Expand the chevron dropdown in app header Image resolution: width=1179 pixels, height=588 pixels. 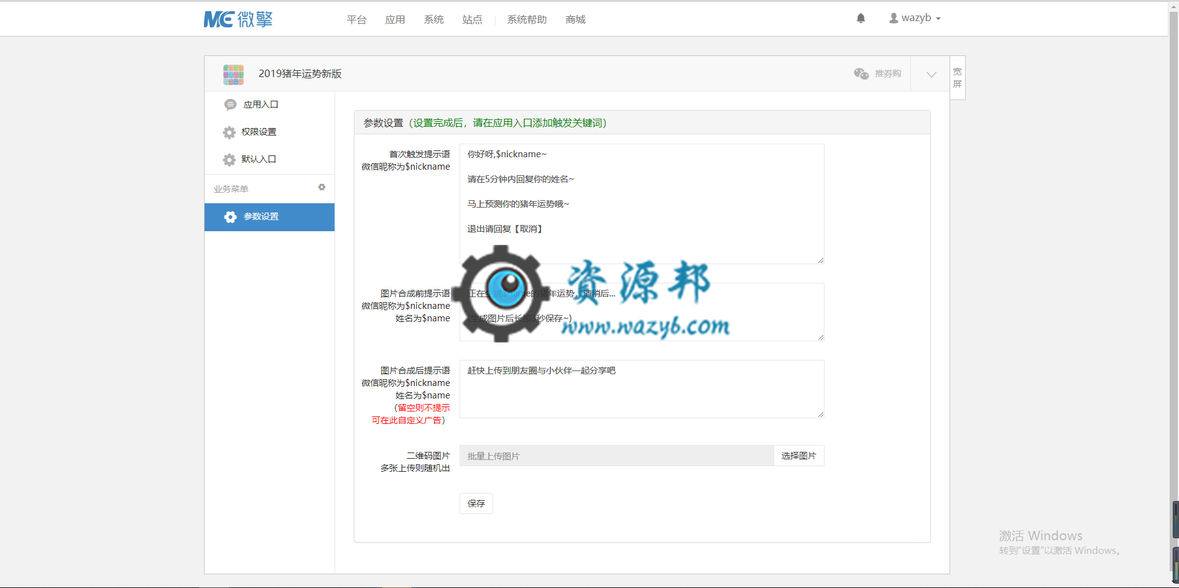(x=931, y=74)
